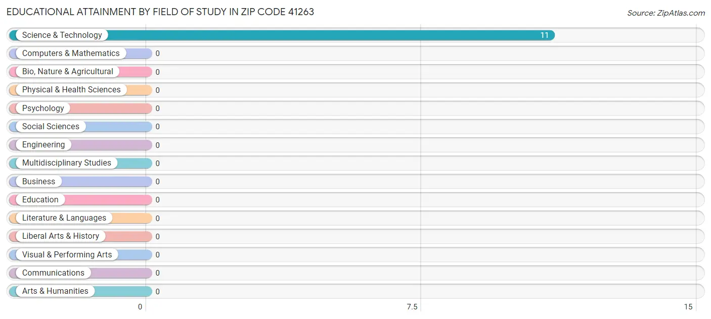Click the 0 value beside Psychology
711x319 pixels.
click(157, 109)
